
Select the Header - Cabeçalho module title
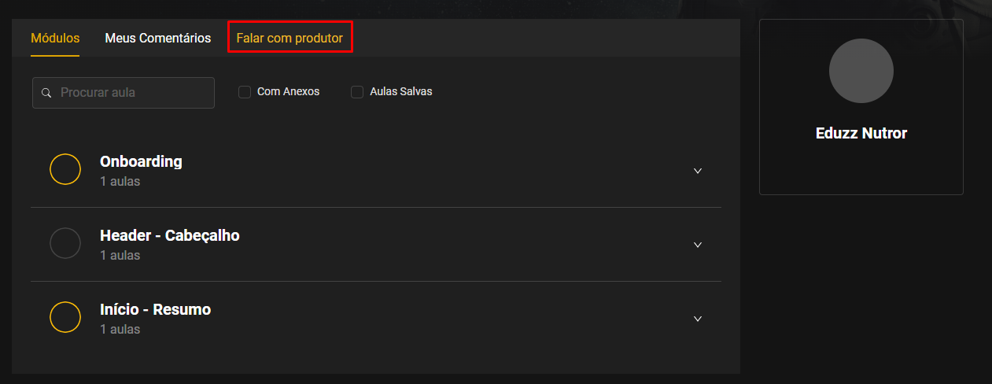[170, 235]
